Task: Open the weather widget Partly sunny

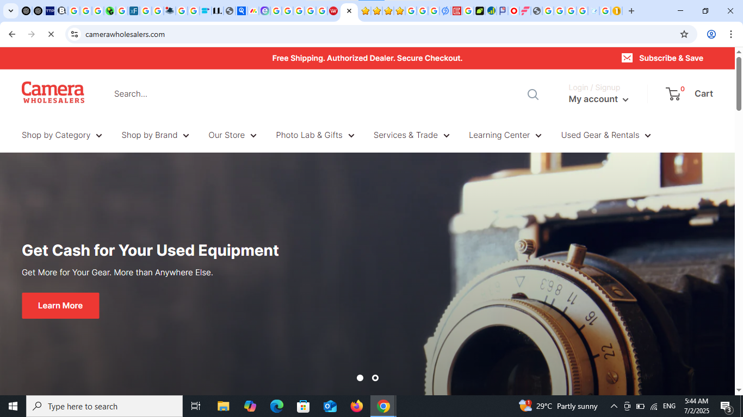Action: tap(559, 406)
